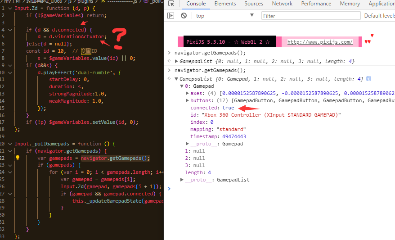Image resolution: width=395 pixels, height=240 pixels.
Task: Toggle the console sidebar panel icon
Action: click(171, 16)
